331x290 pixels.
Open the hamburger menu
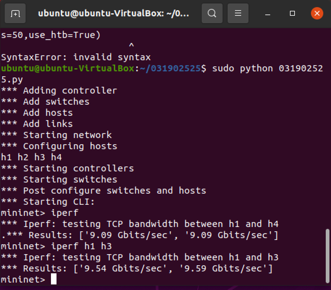point(238,13)
